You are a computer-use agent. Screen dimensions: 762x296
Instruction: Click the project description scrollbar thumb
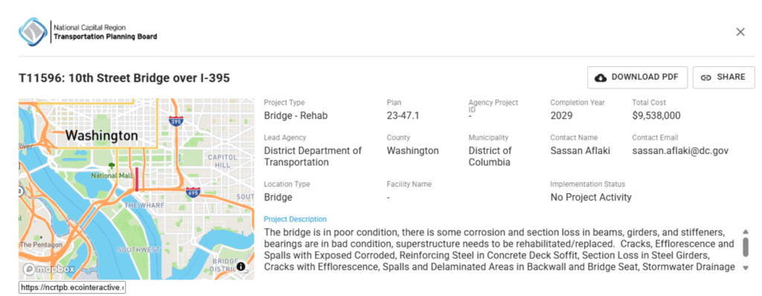(746, 247)
